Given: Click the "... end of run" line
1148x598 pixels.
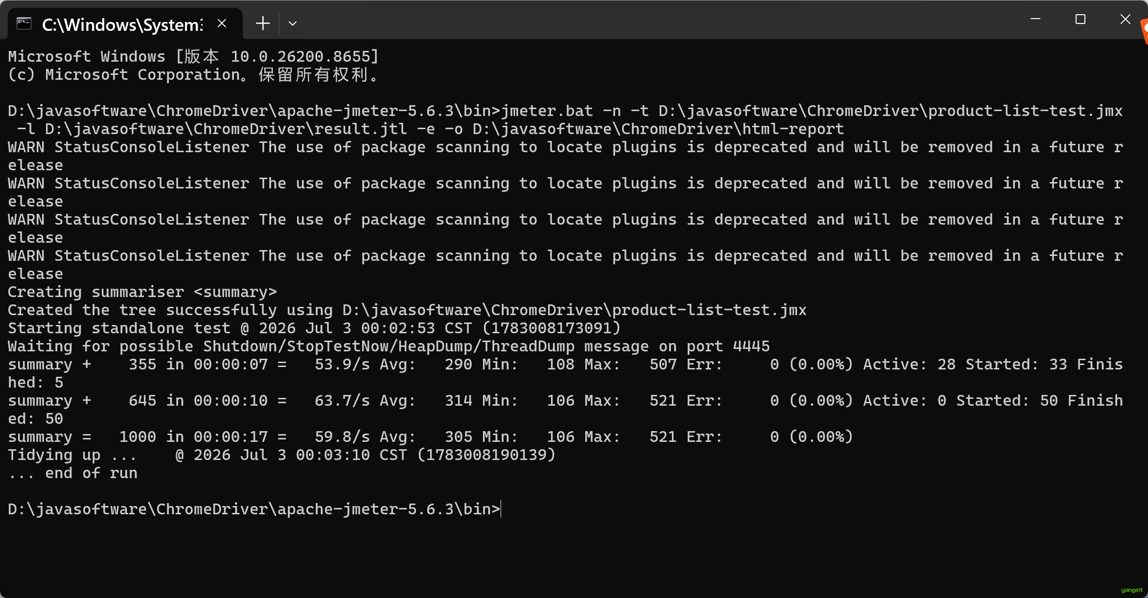Looking at the screenshot, I should tap(73, 473).
